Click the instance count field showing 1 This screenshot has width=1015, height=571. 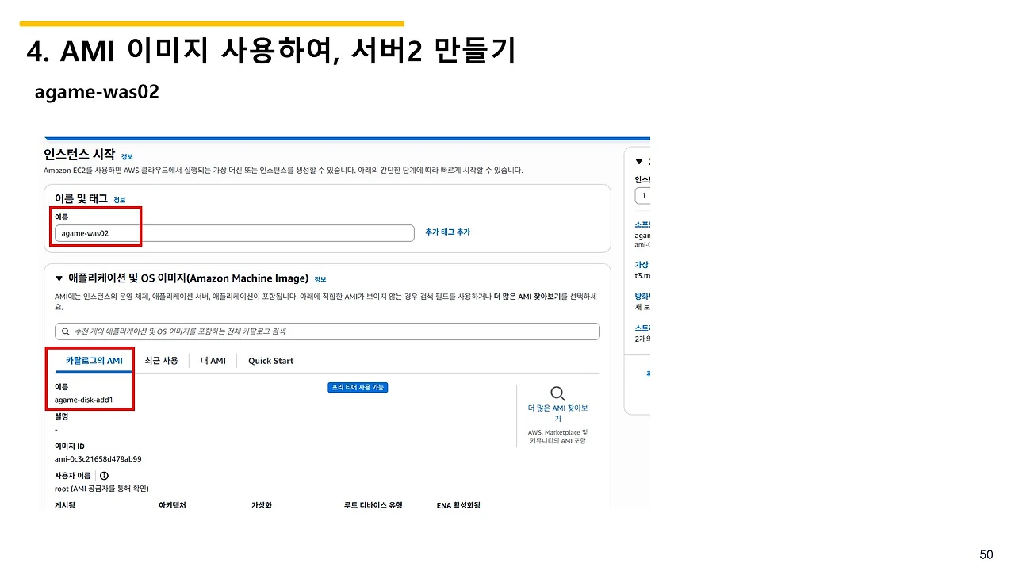pos(642,195)
